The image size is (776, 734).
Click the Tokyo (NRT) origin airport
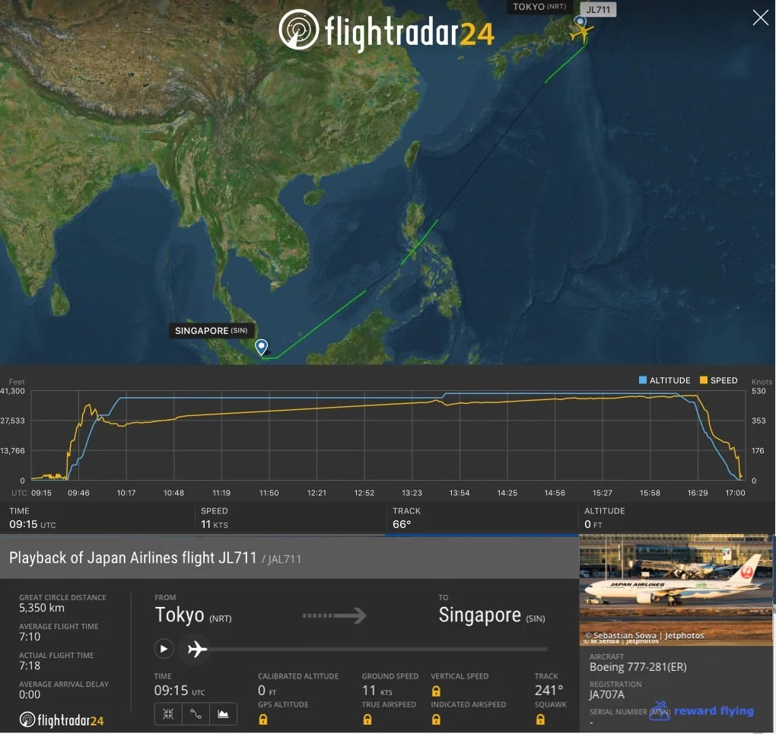[x=193, y=615]
